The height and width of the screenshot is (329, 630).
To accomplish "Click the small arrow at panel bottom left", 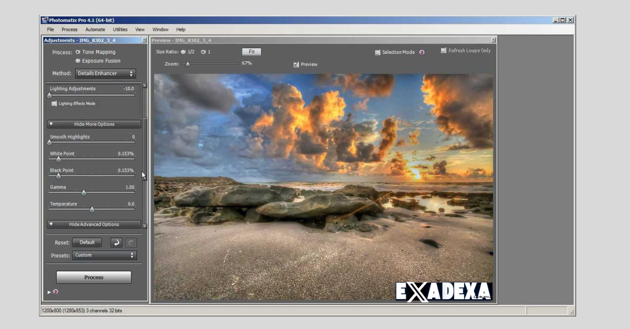I will point(48,292).
